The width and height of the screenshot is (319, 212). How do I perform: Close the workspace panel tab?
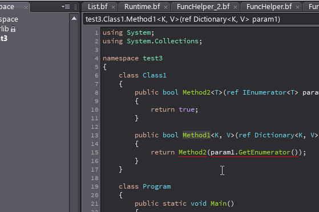click(x=26, y=7)
